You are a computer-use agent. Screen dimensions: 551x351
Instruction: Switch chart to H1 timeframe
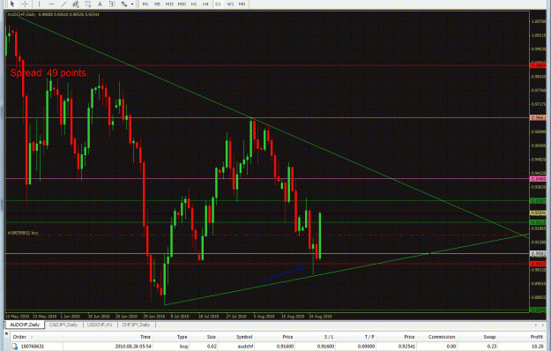click(194, 4)
